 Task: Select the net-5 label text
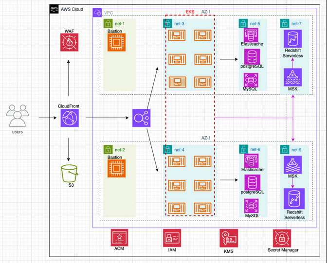(x=255, y=24)
